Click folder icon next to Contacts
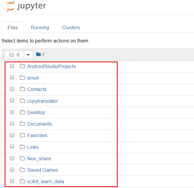This screenshot has width=194, height=188. [x=22, y=89]
